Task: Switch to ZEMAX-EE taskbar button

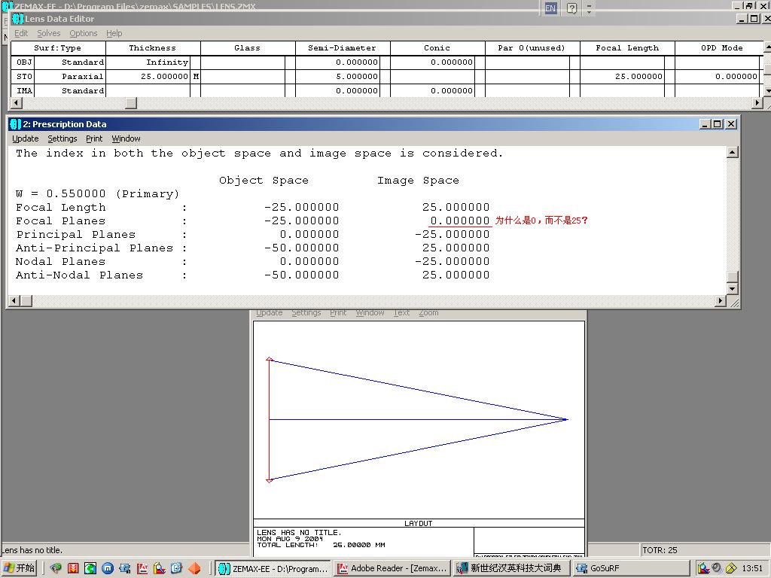Action: (x=273, y=569)
